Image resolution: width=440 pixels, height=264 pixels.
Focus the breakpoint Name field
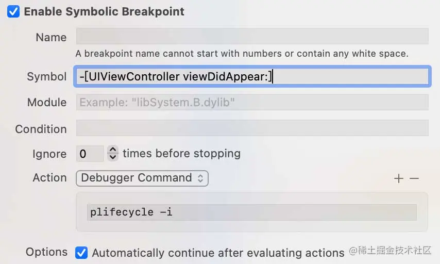tap(252, 36)
